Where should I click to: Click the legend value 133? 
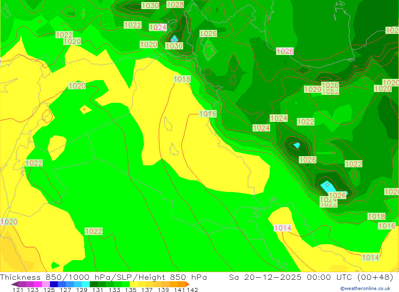[114, 290]
